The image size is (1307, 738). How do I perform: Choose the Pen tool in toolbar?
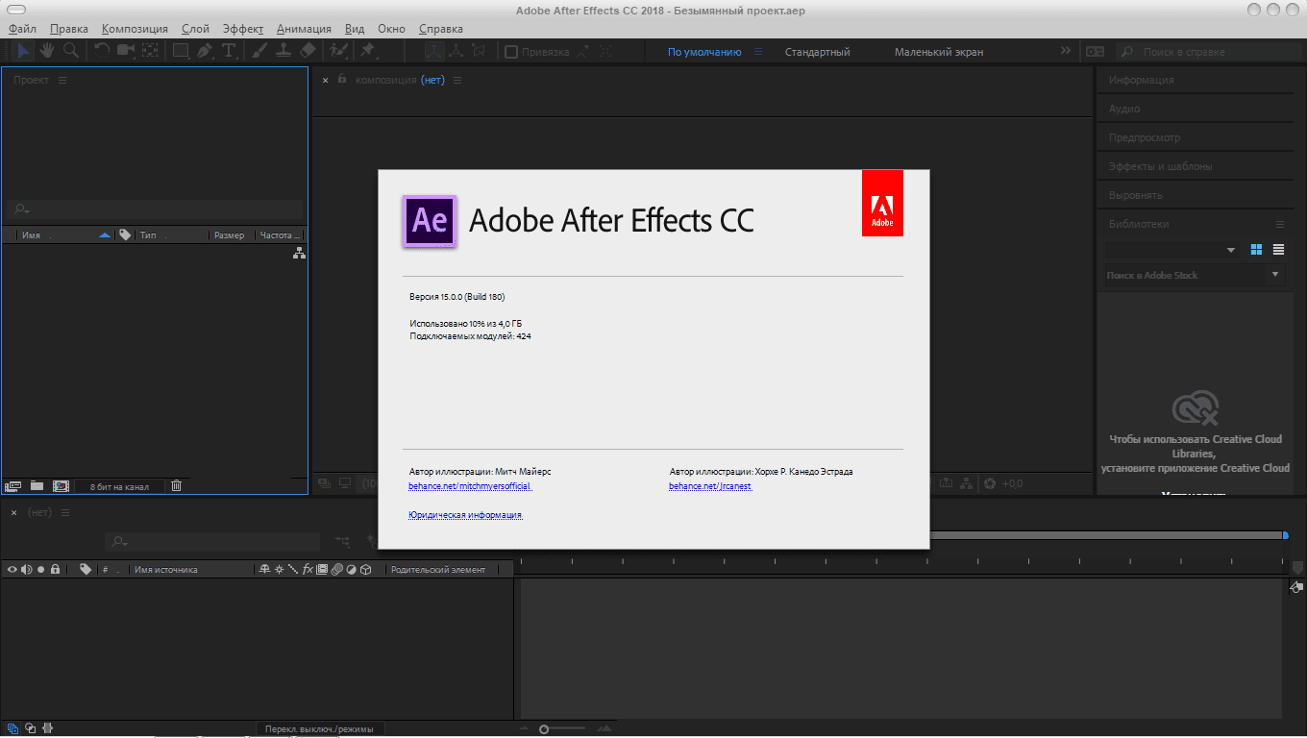pos(205,51)
